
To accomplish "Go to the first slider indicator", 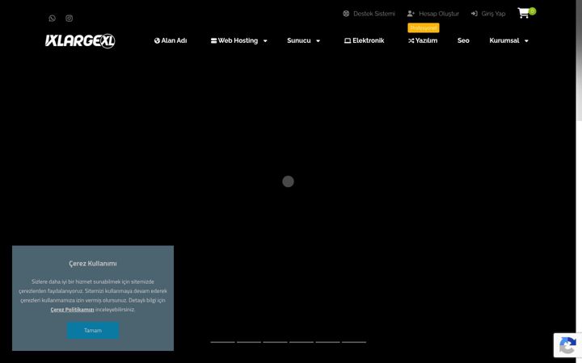I will coord(223,342).
